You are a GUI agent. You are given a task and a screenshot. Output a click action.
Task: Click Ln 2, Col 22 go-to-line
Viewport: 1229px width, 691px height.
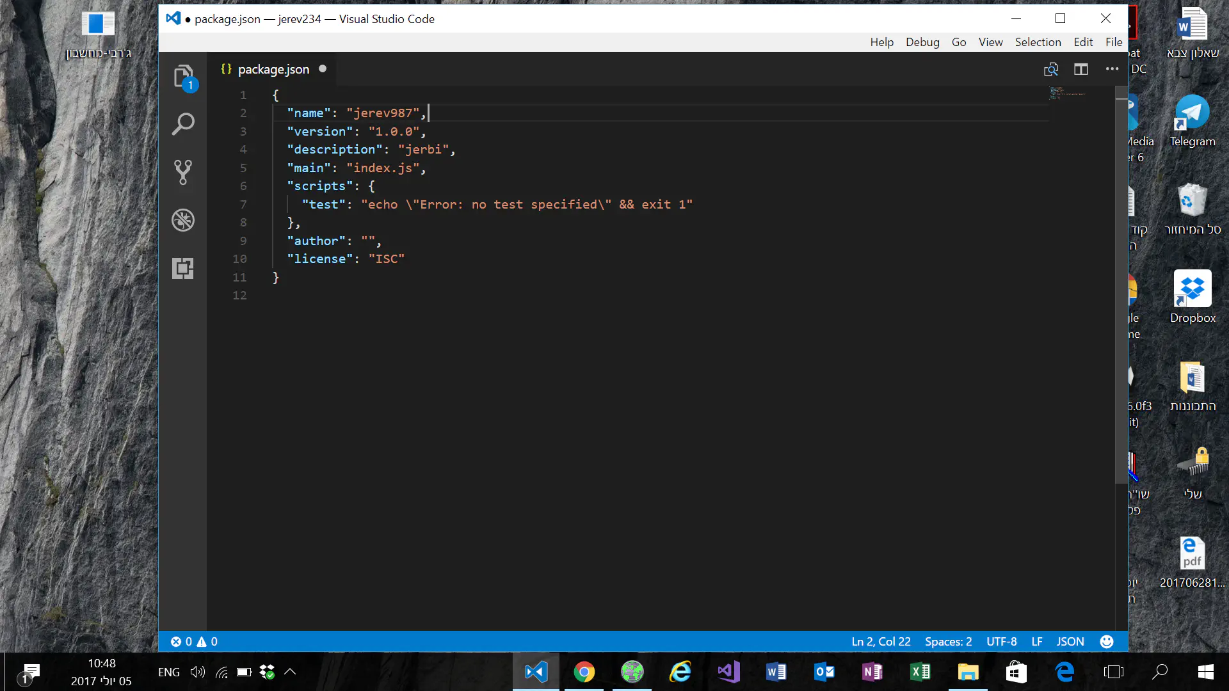[881, 642]
